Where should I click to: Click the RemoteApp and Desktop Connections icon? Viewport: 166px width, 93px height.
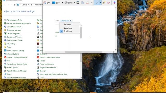(38, 74)
